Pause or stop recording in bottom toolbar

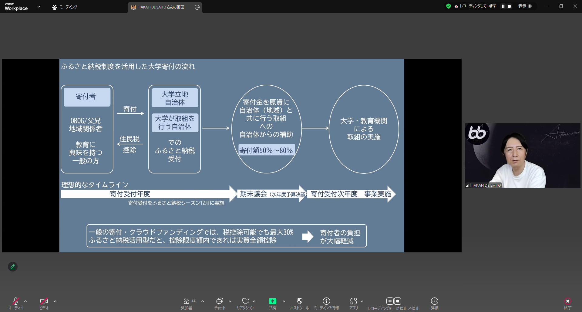pos(393,304)
